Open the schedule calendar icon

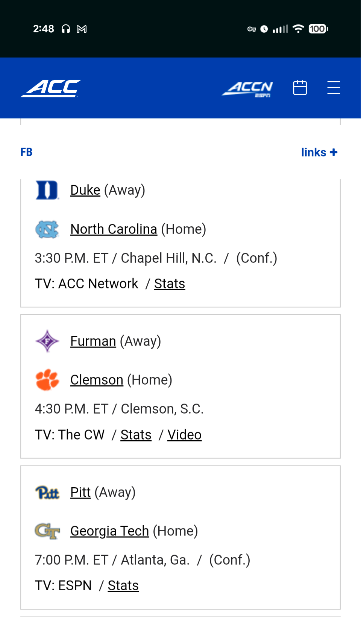[x=300, y=88]
